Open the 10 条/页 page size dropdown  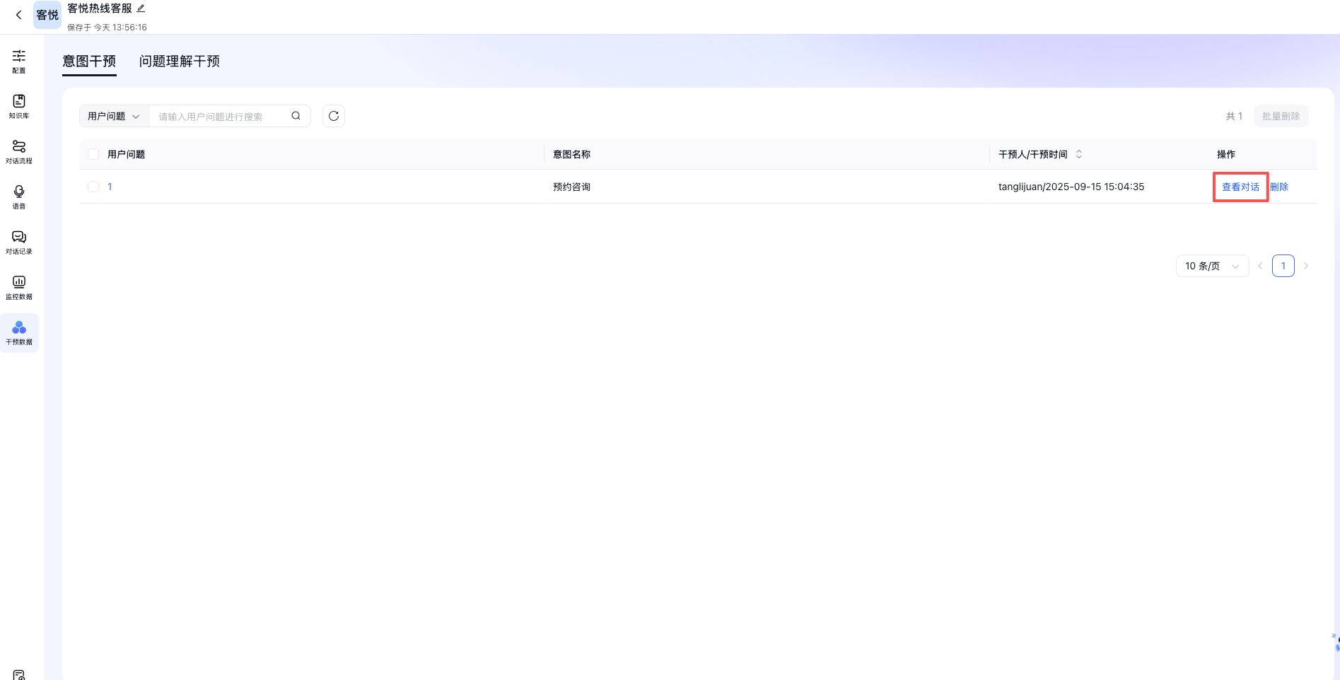tap(1212, 266)
